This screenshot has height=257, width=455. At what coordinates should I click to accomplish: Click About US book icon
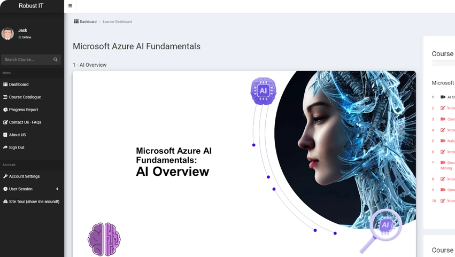[x=5, y=135]
